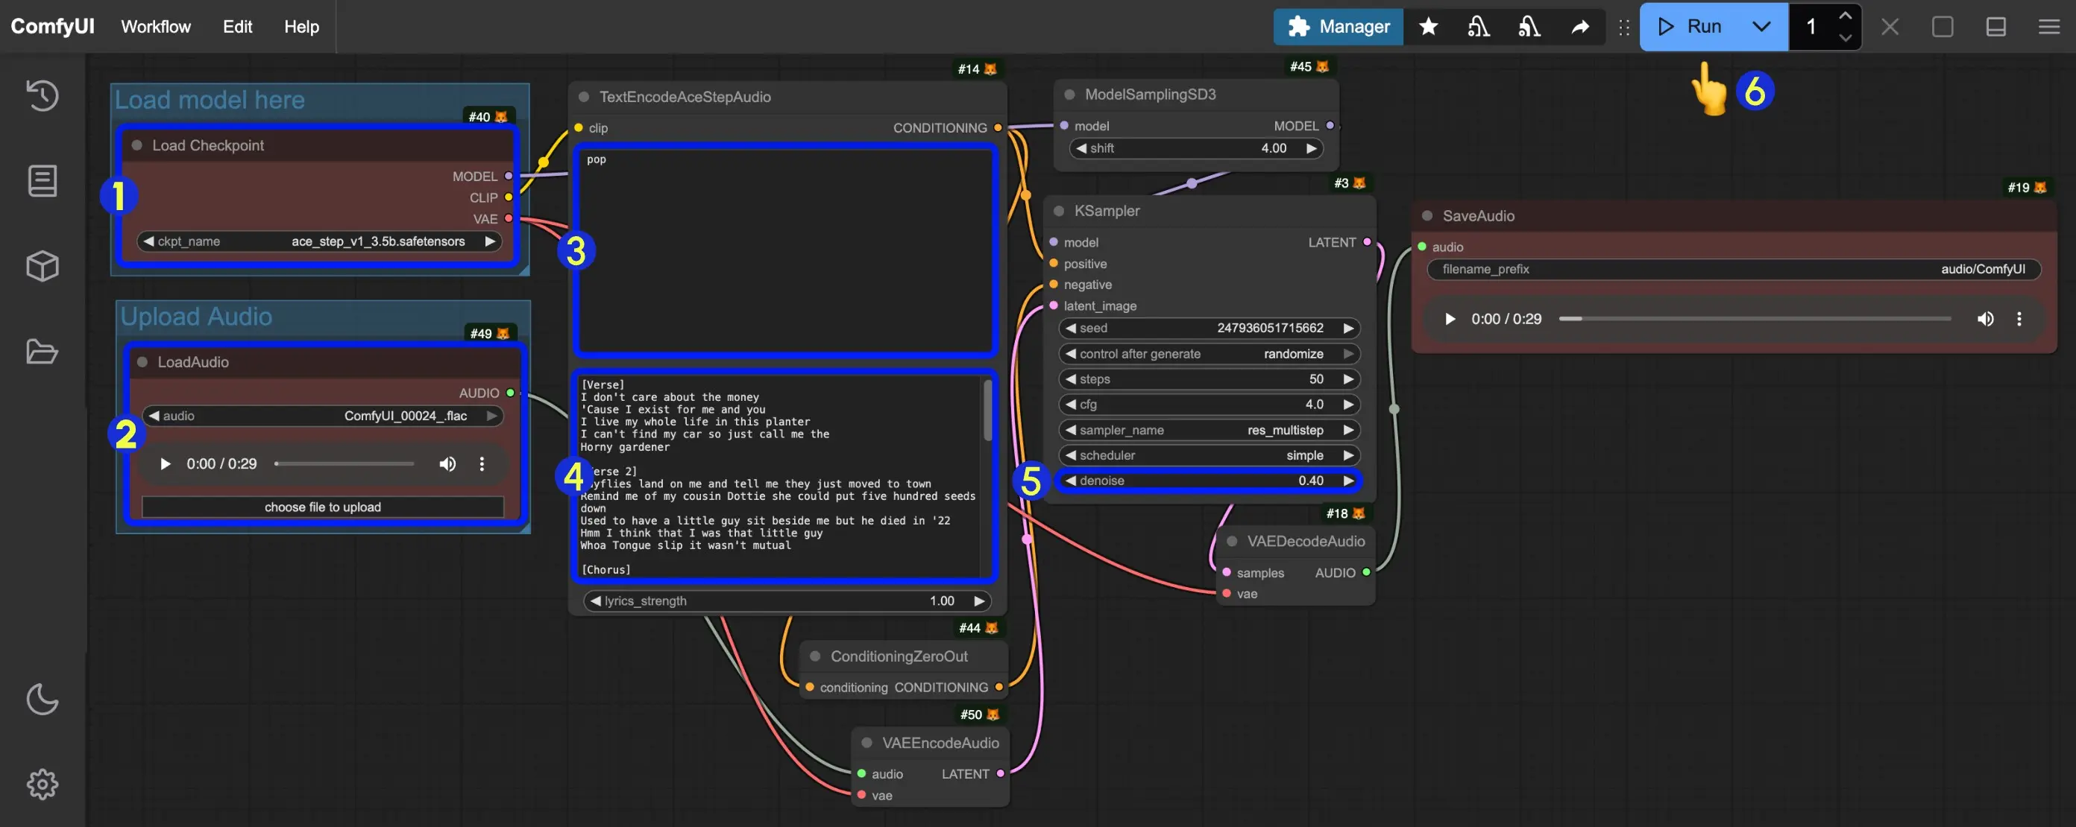2076x827 pixels.
Task: Increase shift value right arrow
Action: (x=1311, y=148)
